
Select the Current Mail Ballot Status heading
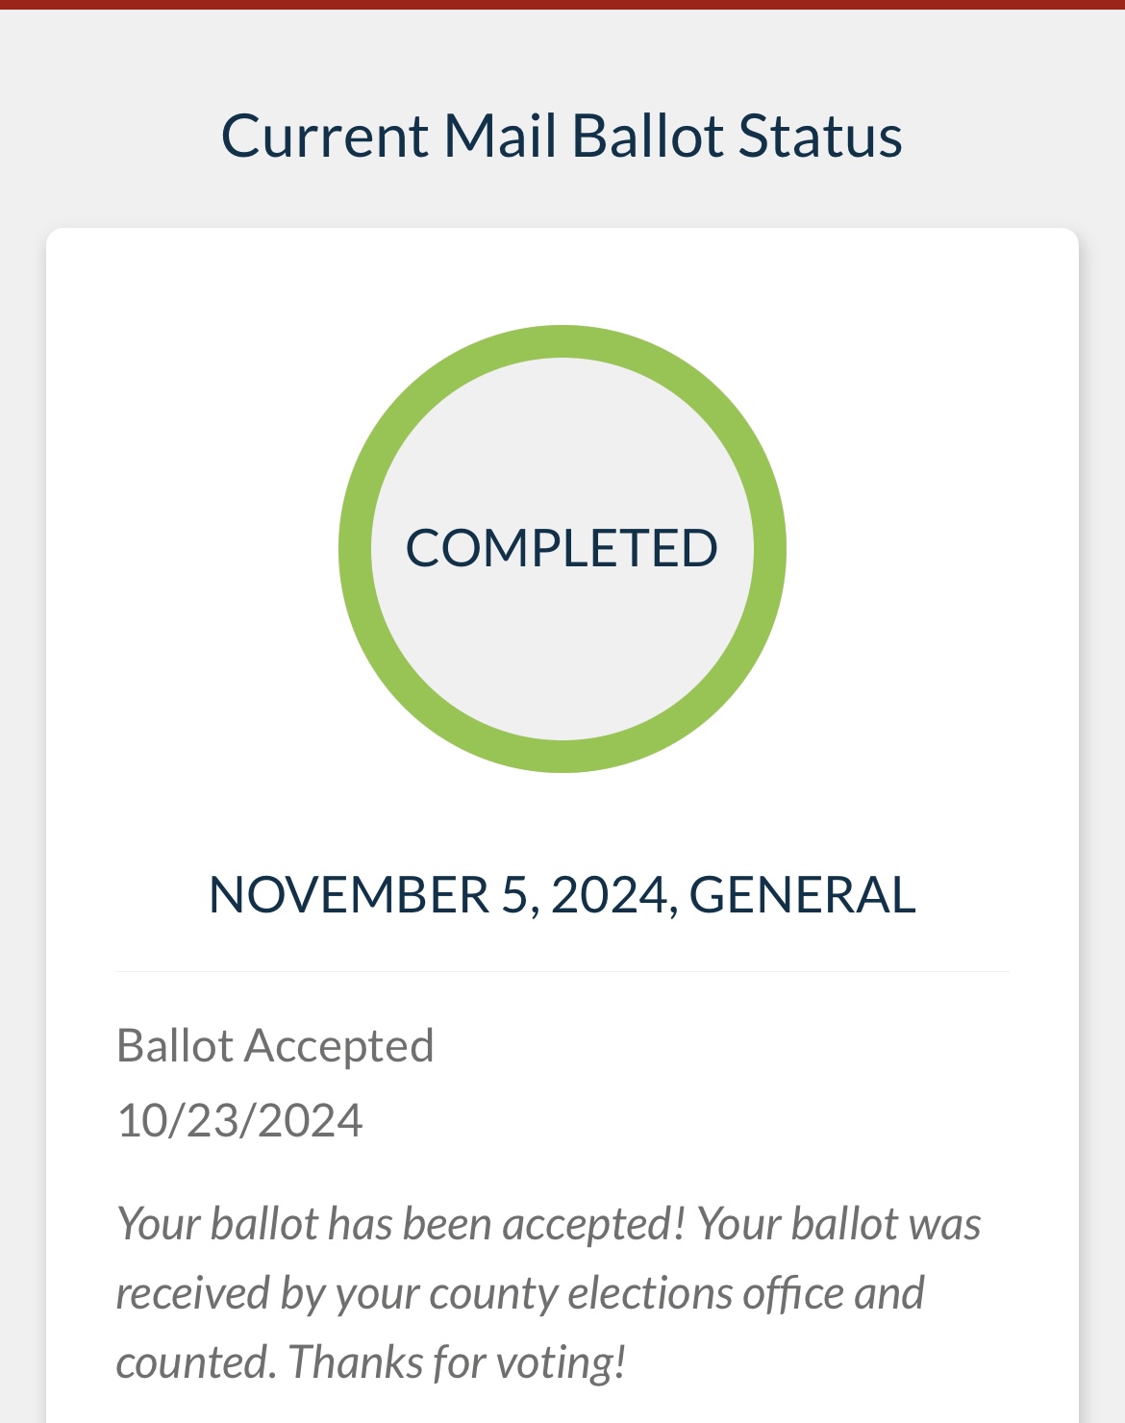click(562, 136)
